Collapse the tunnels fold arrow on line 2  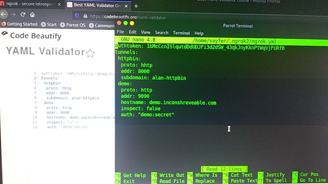tap(38, 78)
